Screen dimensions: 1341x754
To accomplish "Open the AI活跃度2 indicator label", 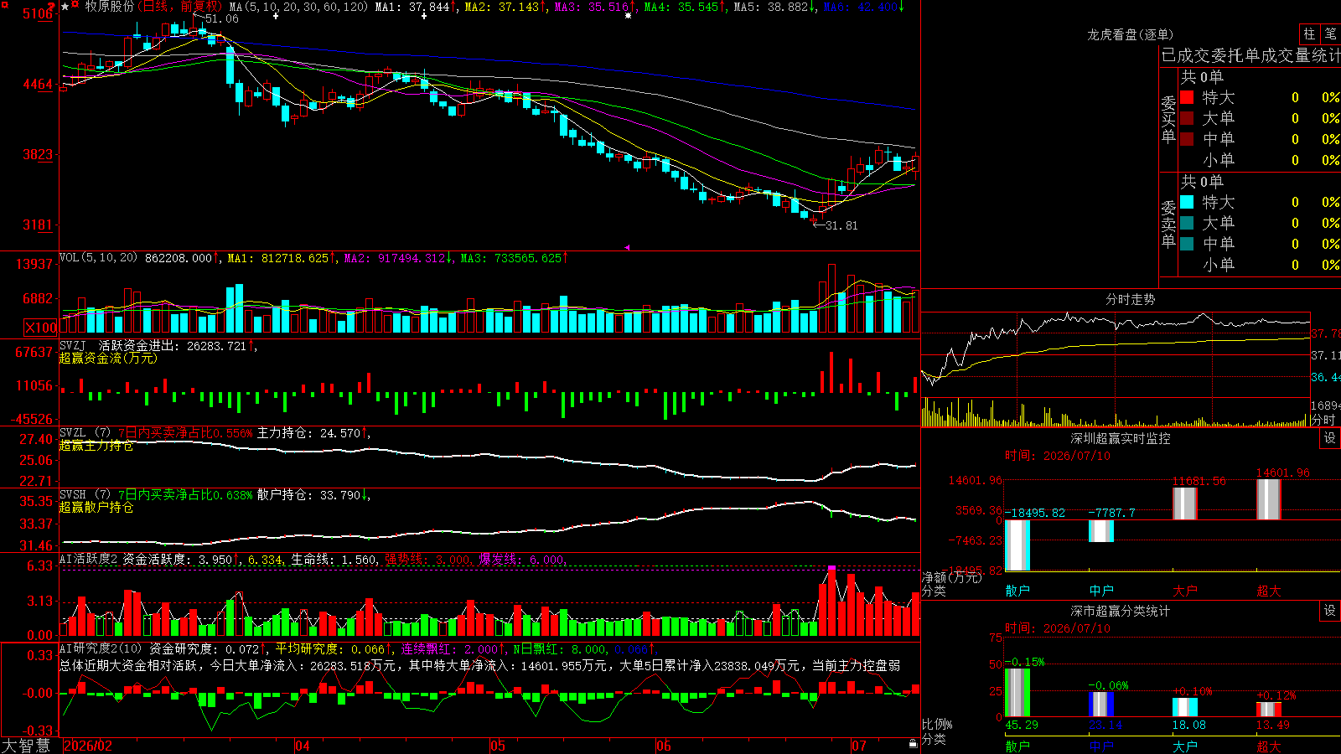I will click(89, 560).
